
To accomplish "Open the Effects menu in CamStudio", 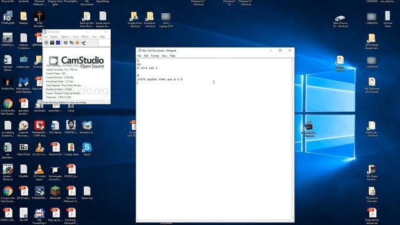I will click(x=85, y=37).
